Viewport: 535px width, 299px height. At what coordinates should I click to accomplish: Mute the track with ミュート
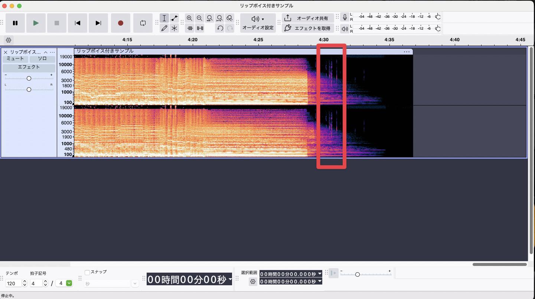coord(15,59)
